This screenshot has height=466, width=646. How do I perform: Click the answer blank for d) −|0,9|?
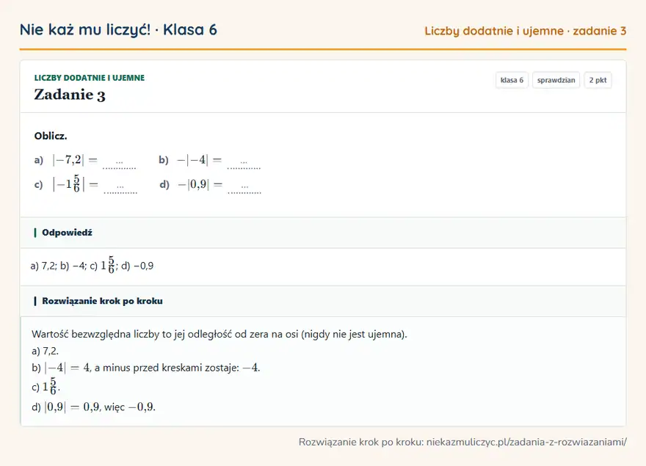point(244,188)
